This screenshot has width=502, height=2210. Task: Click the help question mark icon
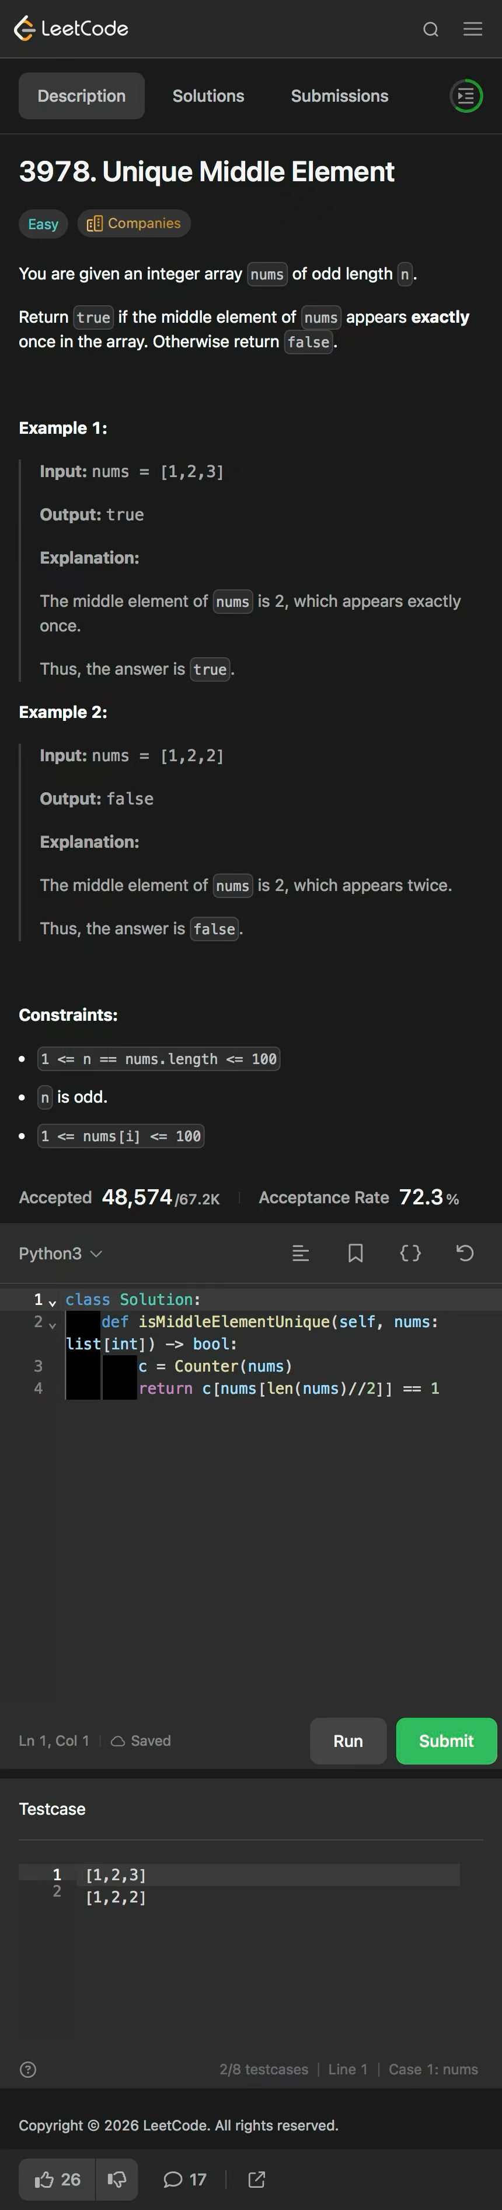point(28,2069)
